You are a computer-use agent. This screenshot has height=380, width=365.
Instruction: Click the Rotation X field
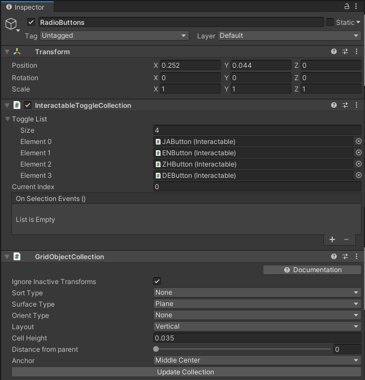(x=190, y=77)
